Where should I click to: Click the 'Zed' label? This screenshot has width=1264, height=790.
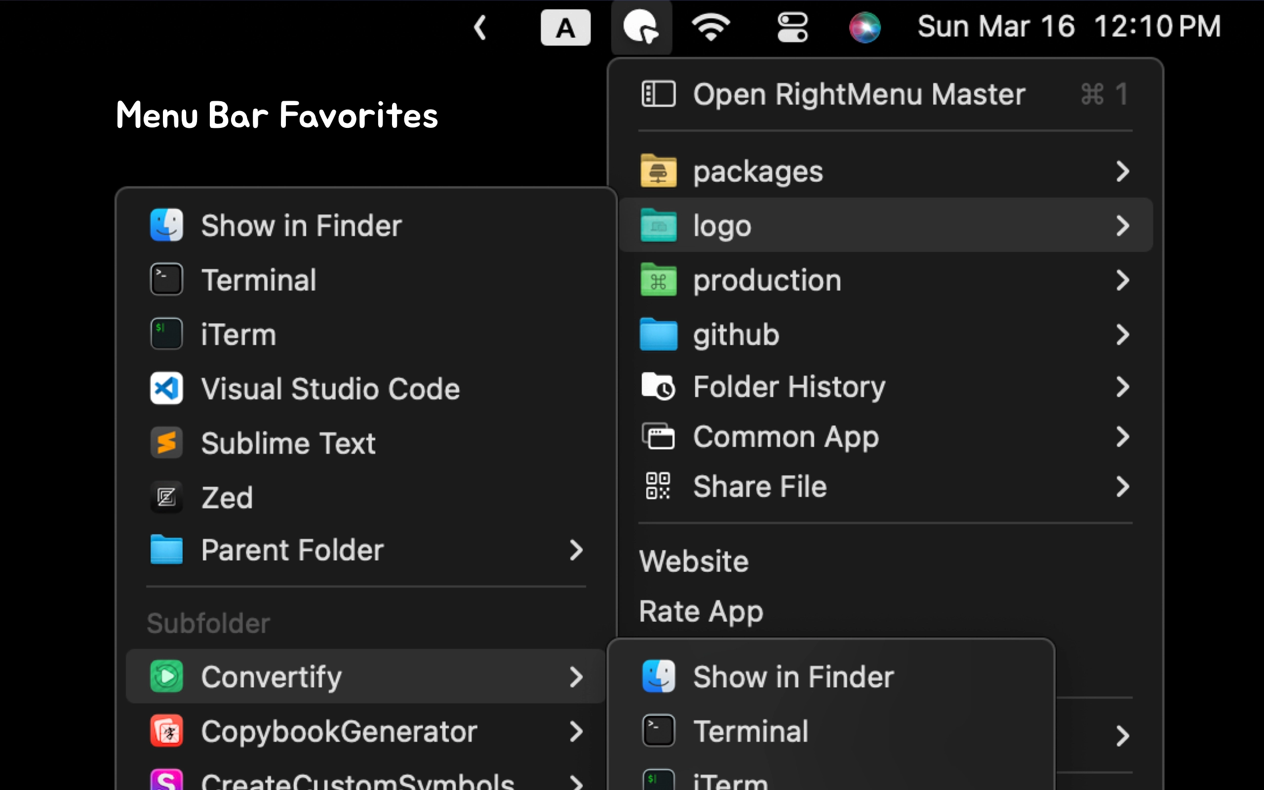[x=227, y=497]
